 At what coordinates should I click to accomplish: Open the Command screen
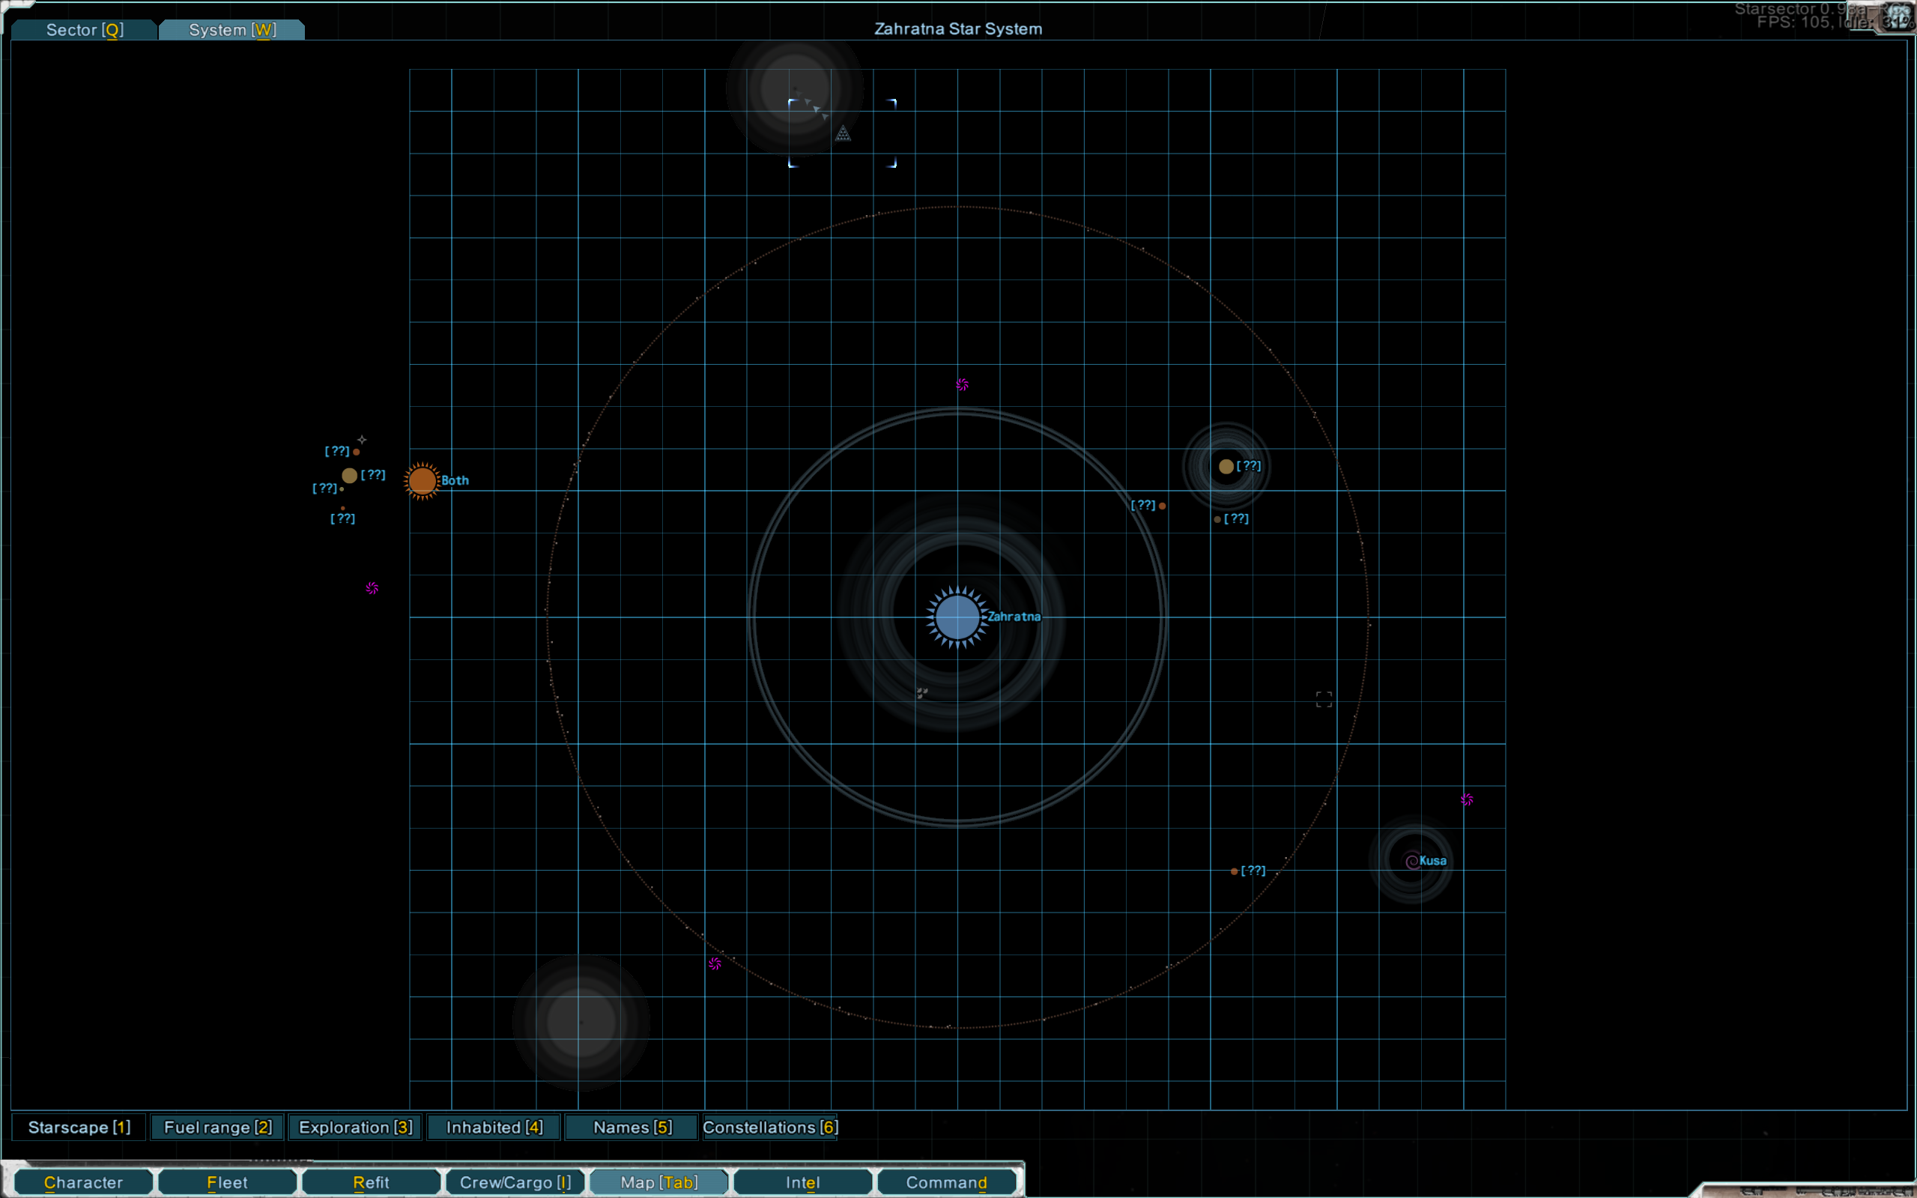[946, 1182]
